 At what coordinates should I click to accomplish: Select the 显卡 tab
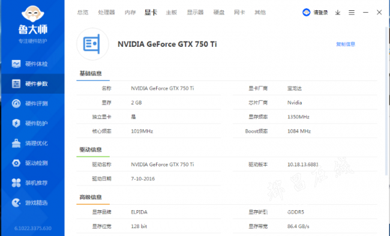point(151,12)
